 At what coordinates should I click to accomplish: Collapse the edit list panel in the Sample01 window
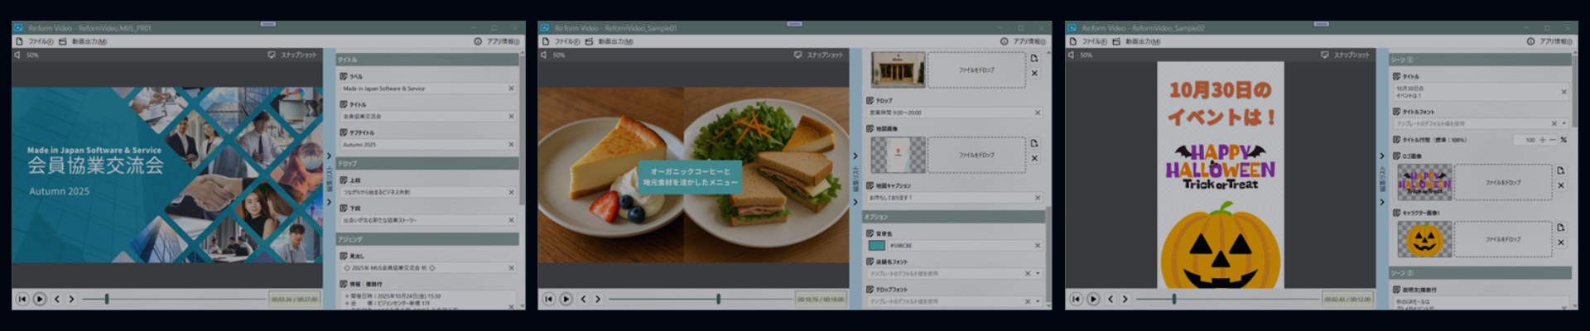(x=855, y=156)
